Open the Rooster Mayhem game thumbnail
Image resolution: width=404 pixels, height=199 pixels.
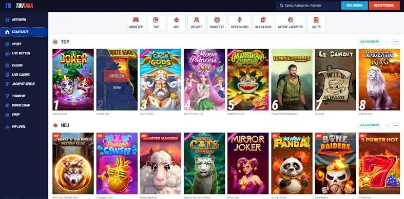[161, 163]
